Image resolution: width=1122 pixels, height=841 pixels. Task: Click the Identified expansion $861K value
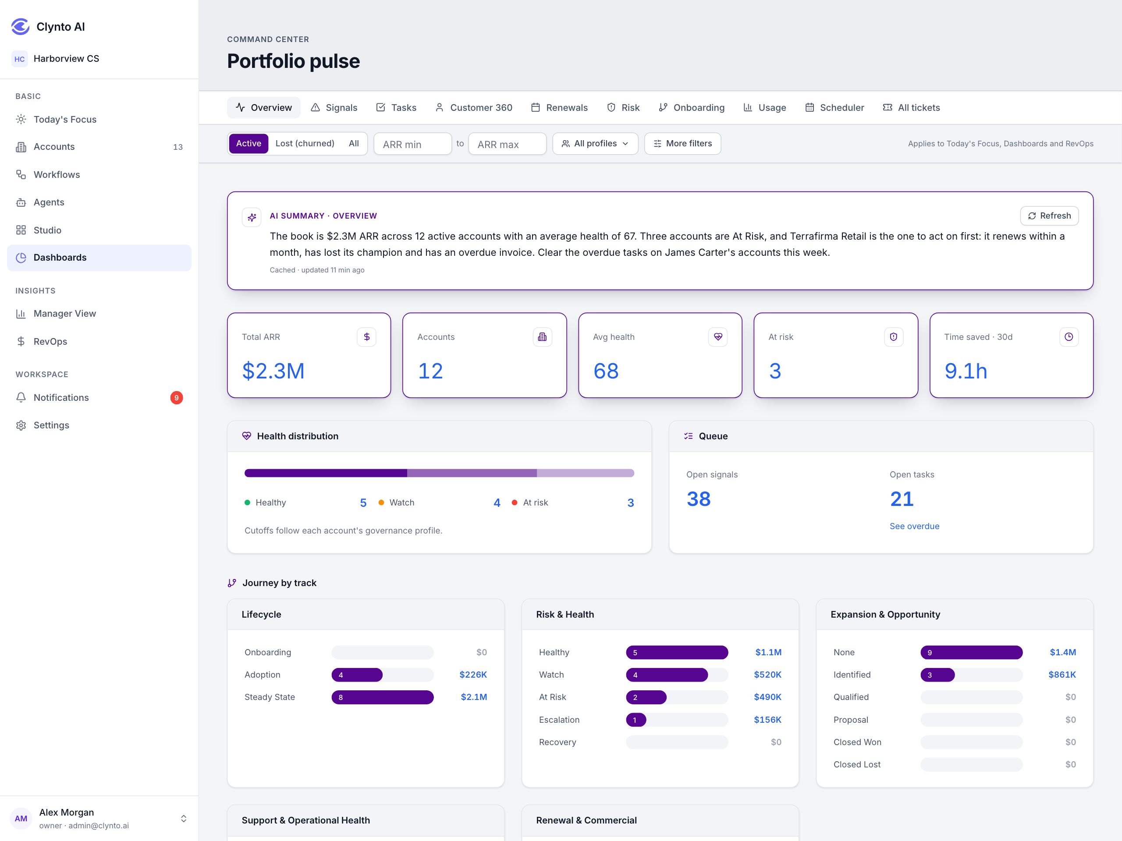pyautogui.click(x=1062, y=675)
